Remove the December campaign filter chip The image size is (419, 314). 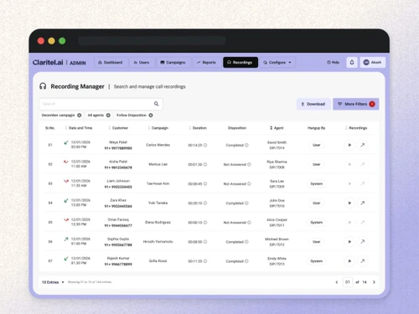coord(80,116)
